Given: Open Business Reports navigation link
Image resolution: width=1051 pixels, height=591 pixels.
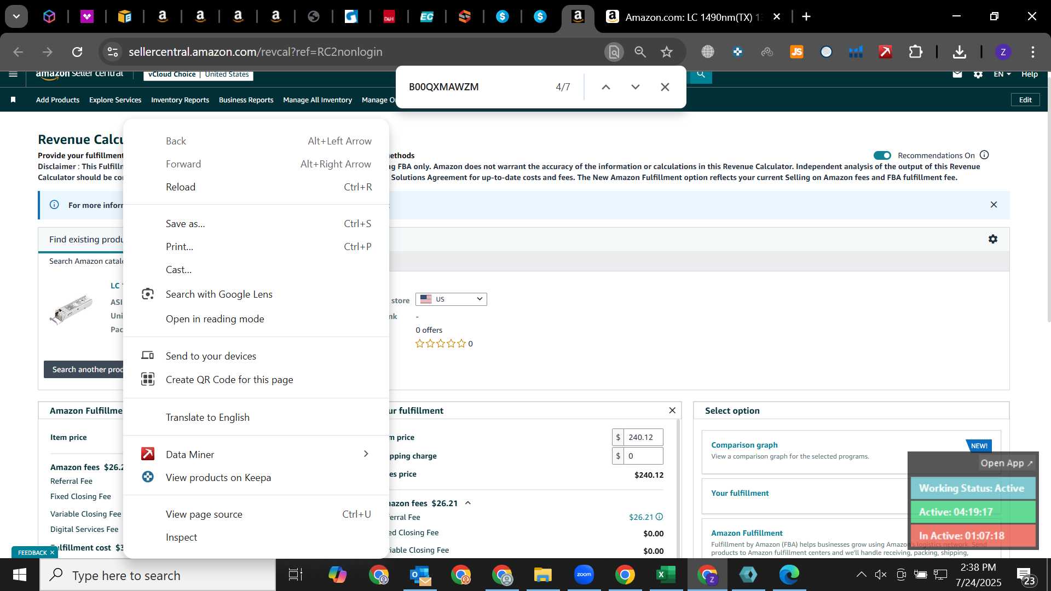Looking at the screenshot, I should [x=246, y=100].
